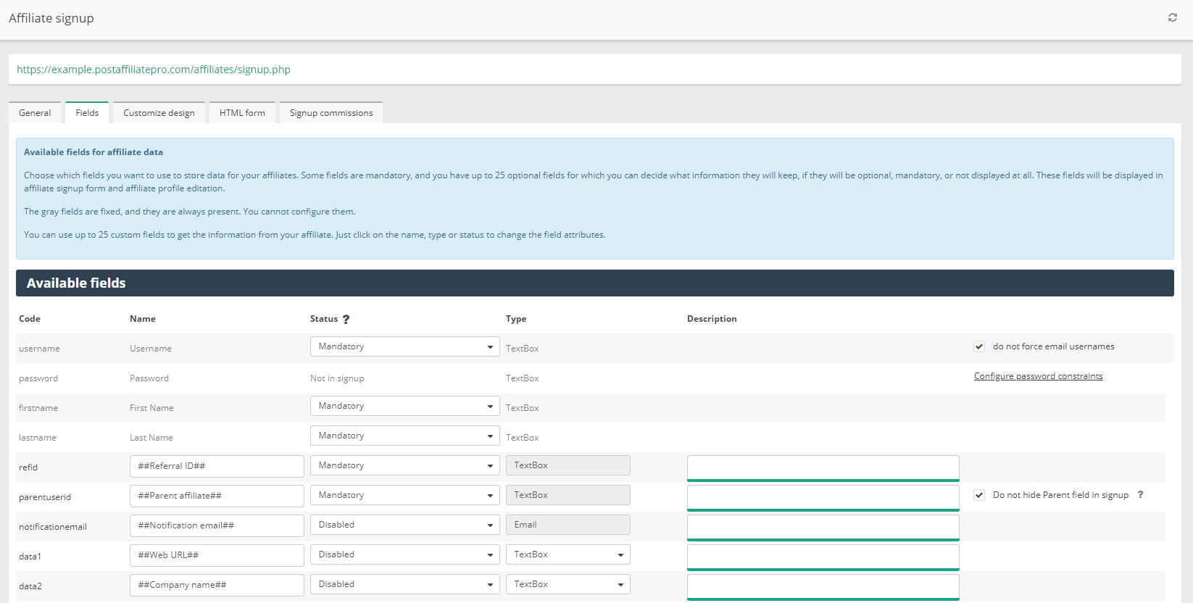
Task: Click the refresh icon in Affiliate signup header
Action: point(1172,17)
